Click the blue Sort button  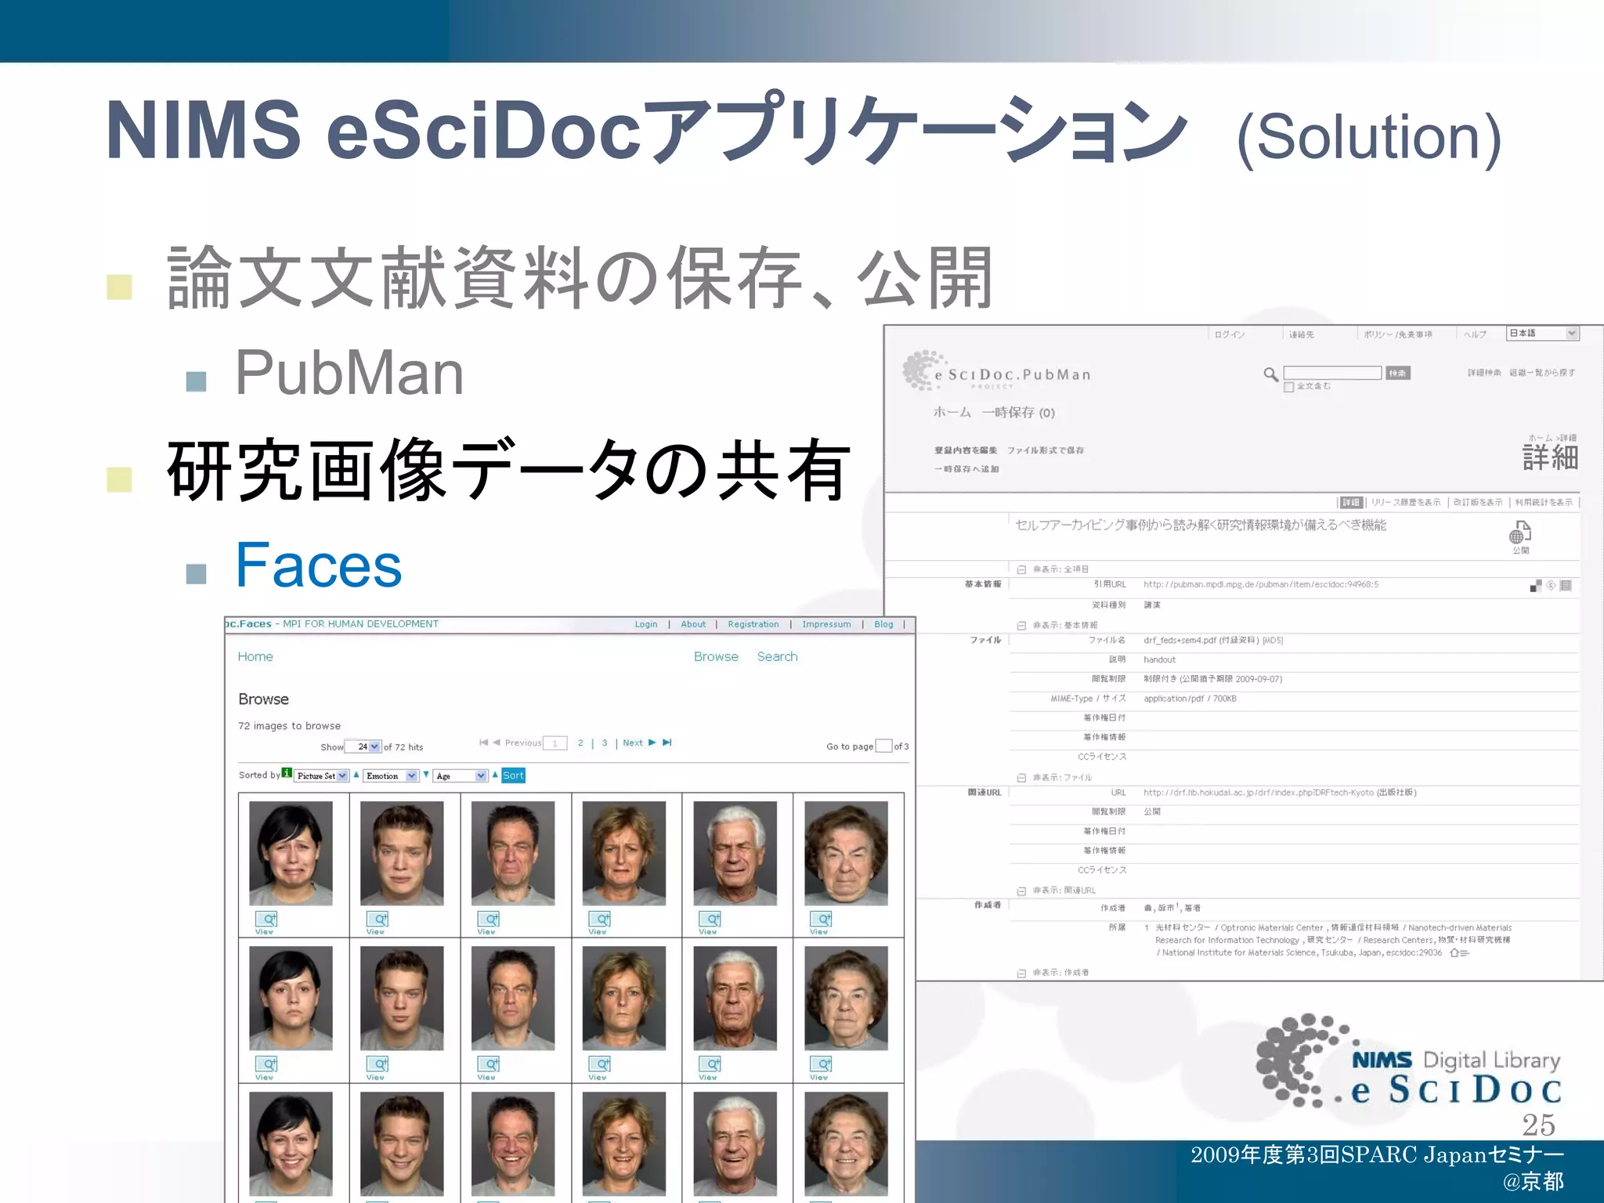[513, 775]
